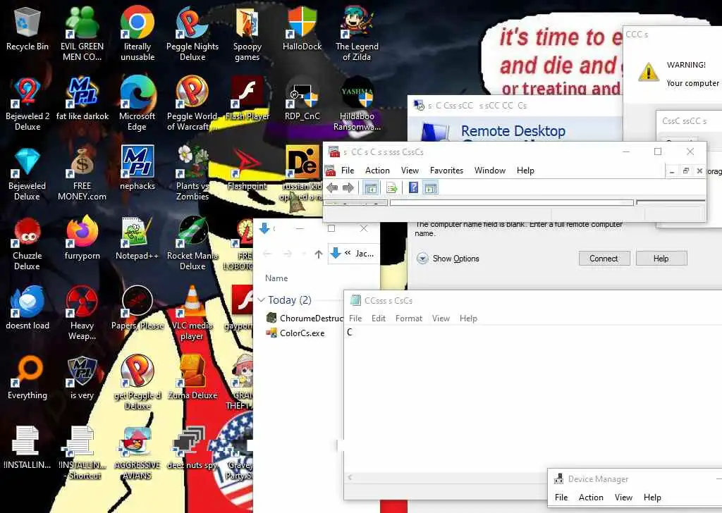Select the ColorCs.exe file in explorer

pos(295,333)
